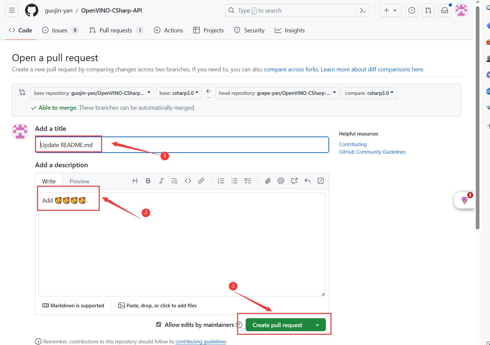Expand the head repository dropdown
Viewport: 490px width, 345px height.
[x=277, y=93]
